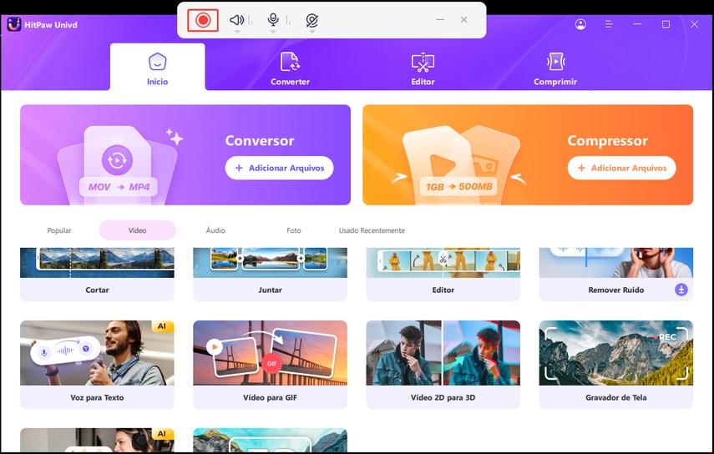
Task: Toggle webcam capture icon in recorder bar
Action: (x=312, y=20)
